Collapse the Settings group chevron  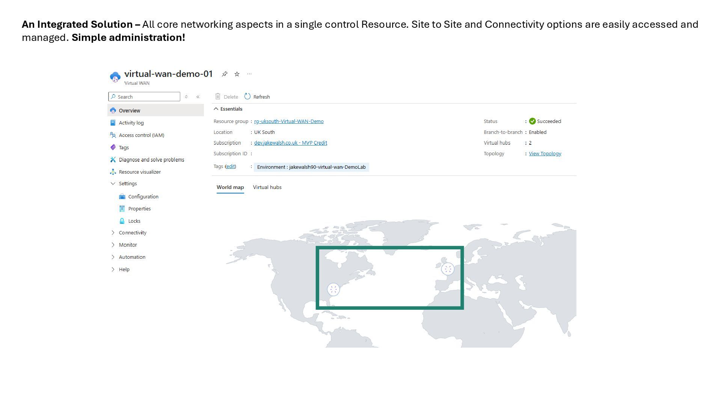point(113,183)
